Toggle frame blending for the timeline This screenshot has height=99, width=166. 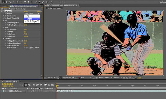coord(37,85)
